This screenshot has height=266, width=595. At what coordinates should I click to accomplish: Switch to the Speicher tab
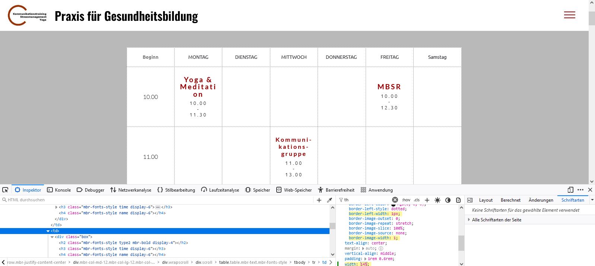(x=257, y=190)
